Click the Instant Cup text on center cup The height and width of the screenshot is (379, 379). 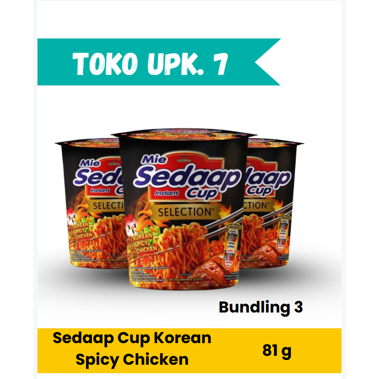point(186,194)
